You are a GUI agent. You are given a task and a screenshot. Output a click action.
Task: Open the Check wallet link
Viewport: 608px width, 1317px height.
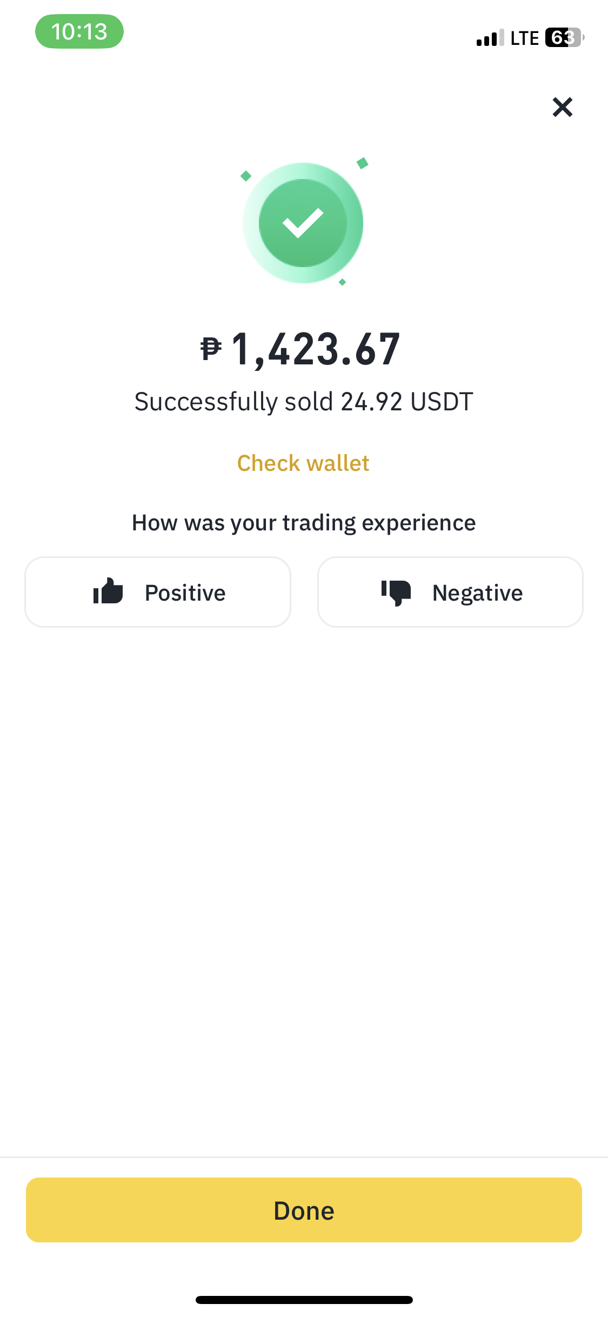coord(303,463)
